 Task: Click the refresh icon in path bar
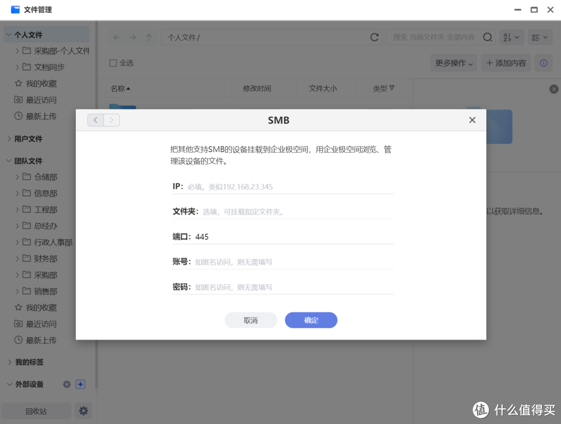click(374, 37)
